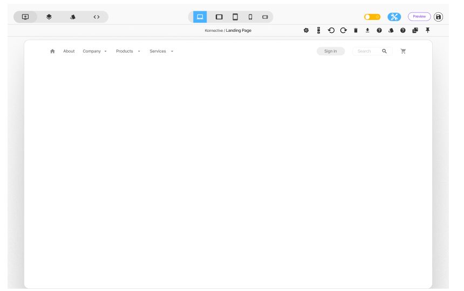Click the OpenAI-style AI assistant icon
The height and width of the screenshot is (291, 464).
click(306, 30)
